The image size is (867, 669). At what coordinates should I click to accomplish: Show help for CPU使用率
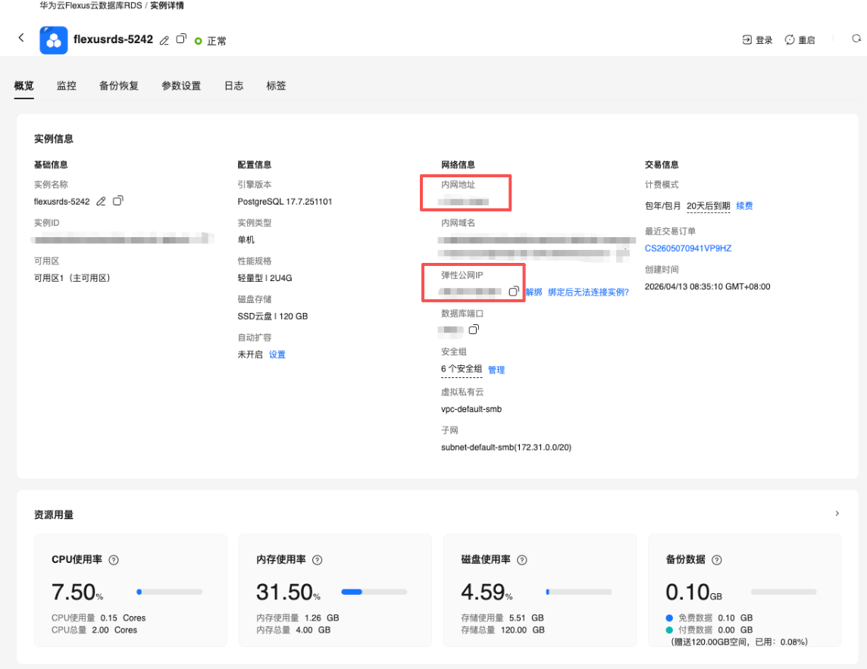point(114,560)
